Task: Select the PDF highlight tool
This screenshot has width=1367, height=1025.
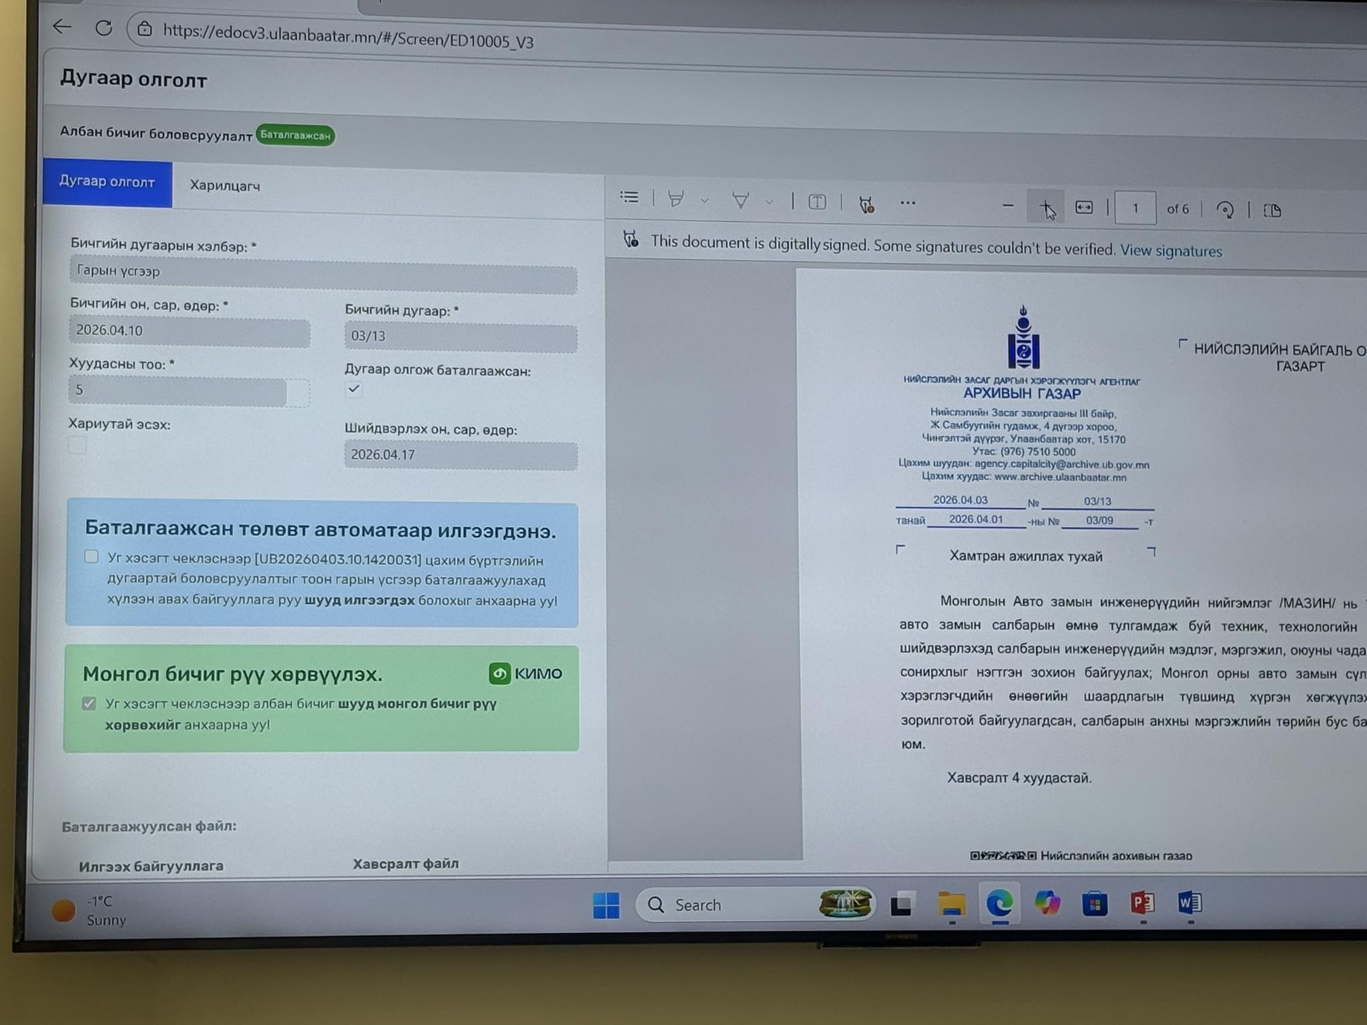Action: (675, 199)
